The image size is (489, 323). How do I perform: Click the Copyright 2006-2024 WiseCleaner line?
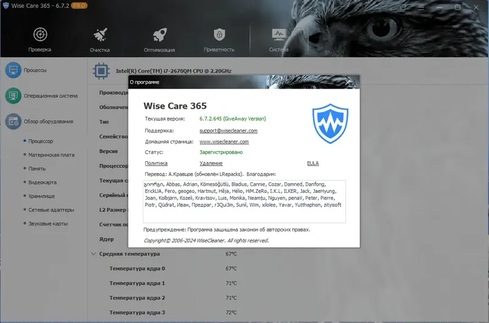206,241
